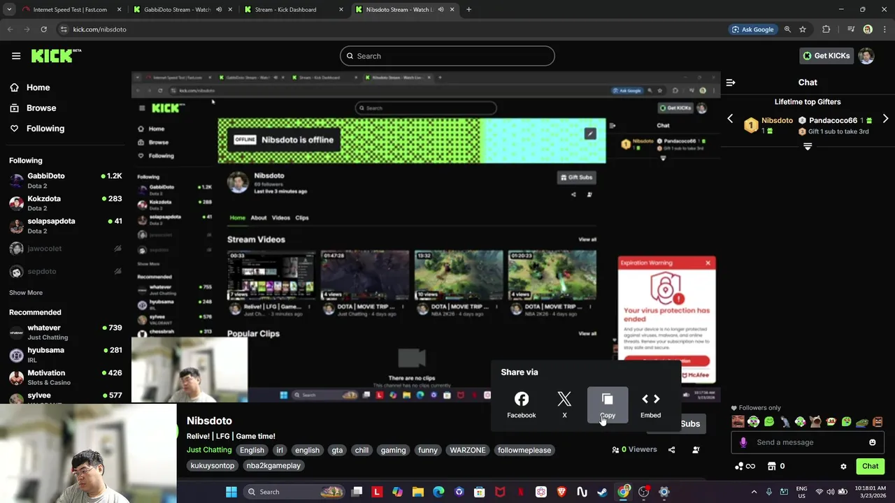Open the hamburger sidebar menu
Viewport: 895px width, 503px height.
coord(16,56)
